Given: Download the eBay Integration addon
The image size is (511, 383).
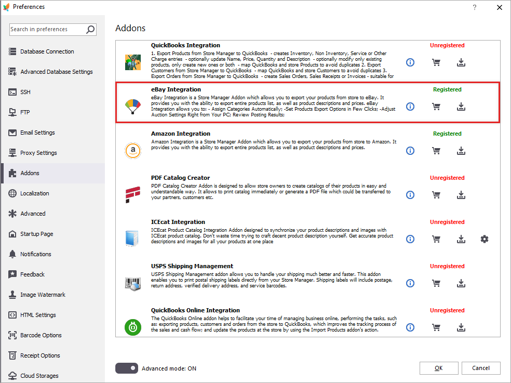Looking at the screenshot, I should click(x=461, y=107).
